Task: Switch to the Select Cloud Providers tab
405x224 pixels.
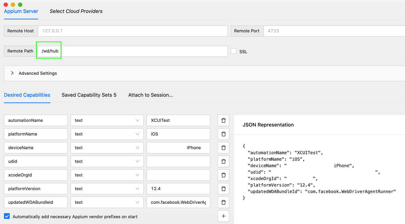Action: click(x=76, y=11)
